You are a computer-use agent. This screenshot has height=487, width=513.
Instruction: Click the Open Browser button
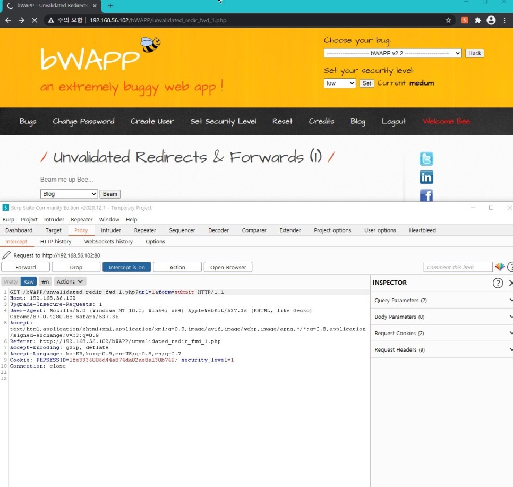(x=228, y=267)
